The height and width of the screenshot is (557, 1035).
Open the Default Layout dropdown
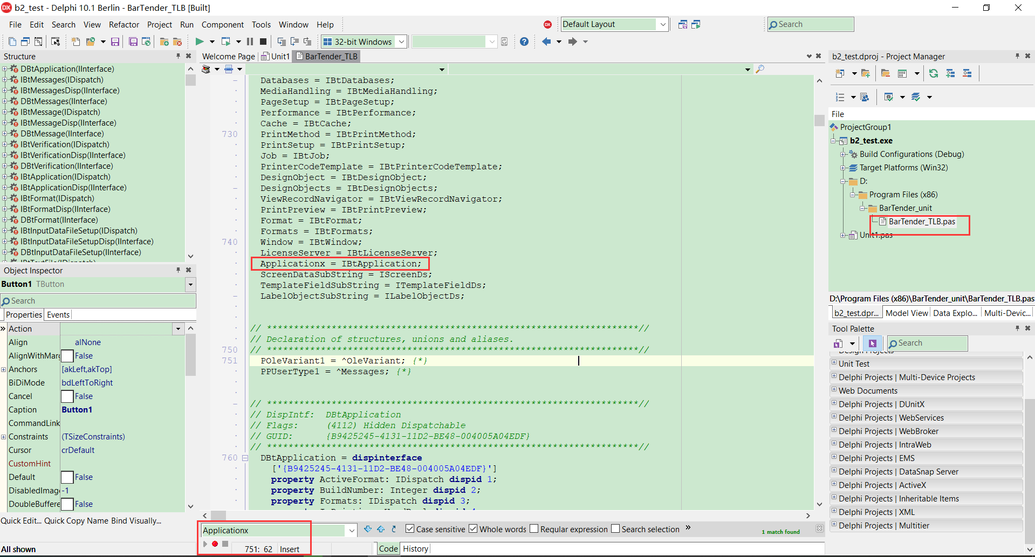coord(663,24)
